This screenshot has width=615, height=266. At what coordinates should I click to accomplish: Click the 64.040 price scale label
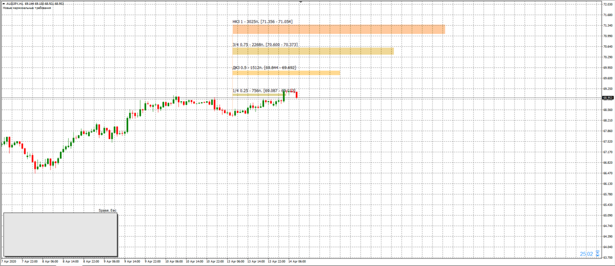[608, 247]
